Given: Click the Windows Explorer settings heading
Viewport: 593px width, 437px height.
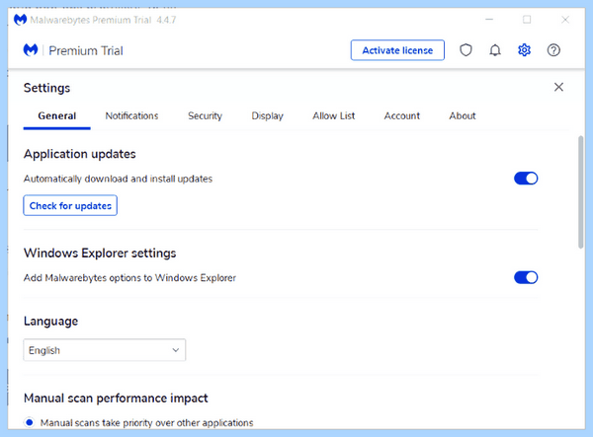Looking at the screenshot, I should click(x=100, y=253).
